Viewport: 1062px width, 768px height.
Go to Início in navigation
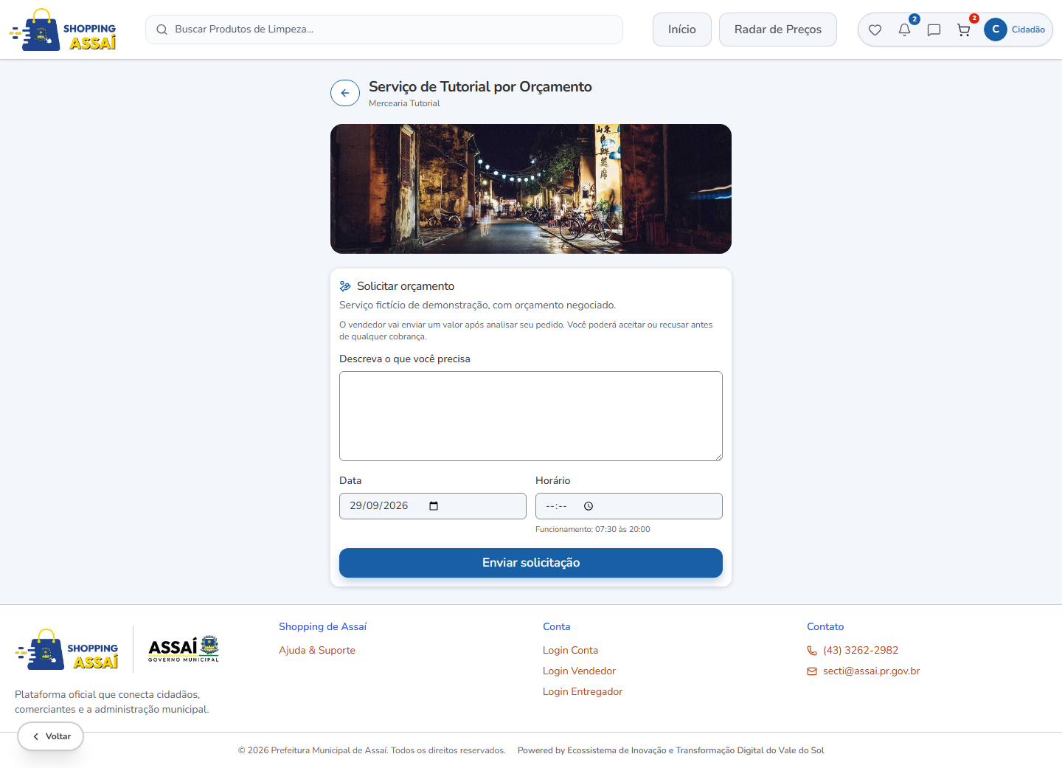pyautogui.click(x=682, y=30)
